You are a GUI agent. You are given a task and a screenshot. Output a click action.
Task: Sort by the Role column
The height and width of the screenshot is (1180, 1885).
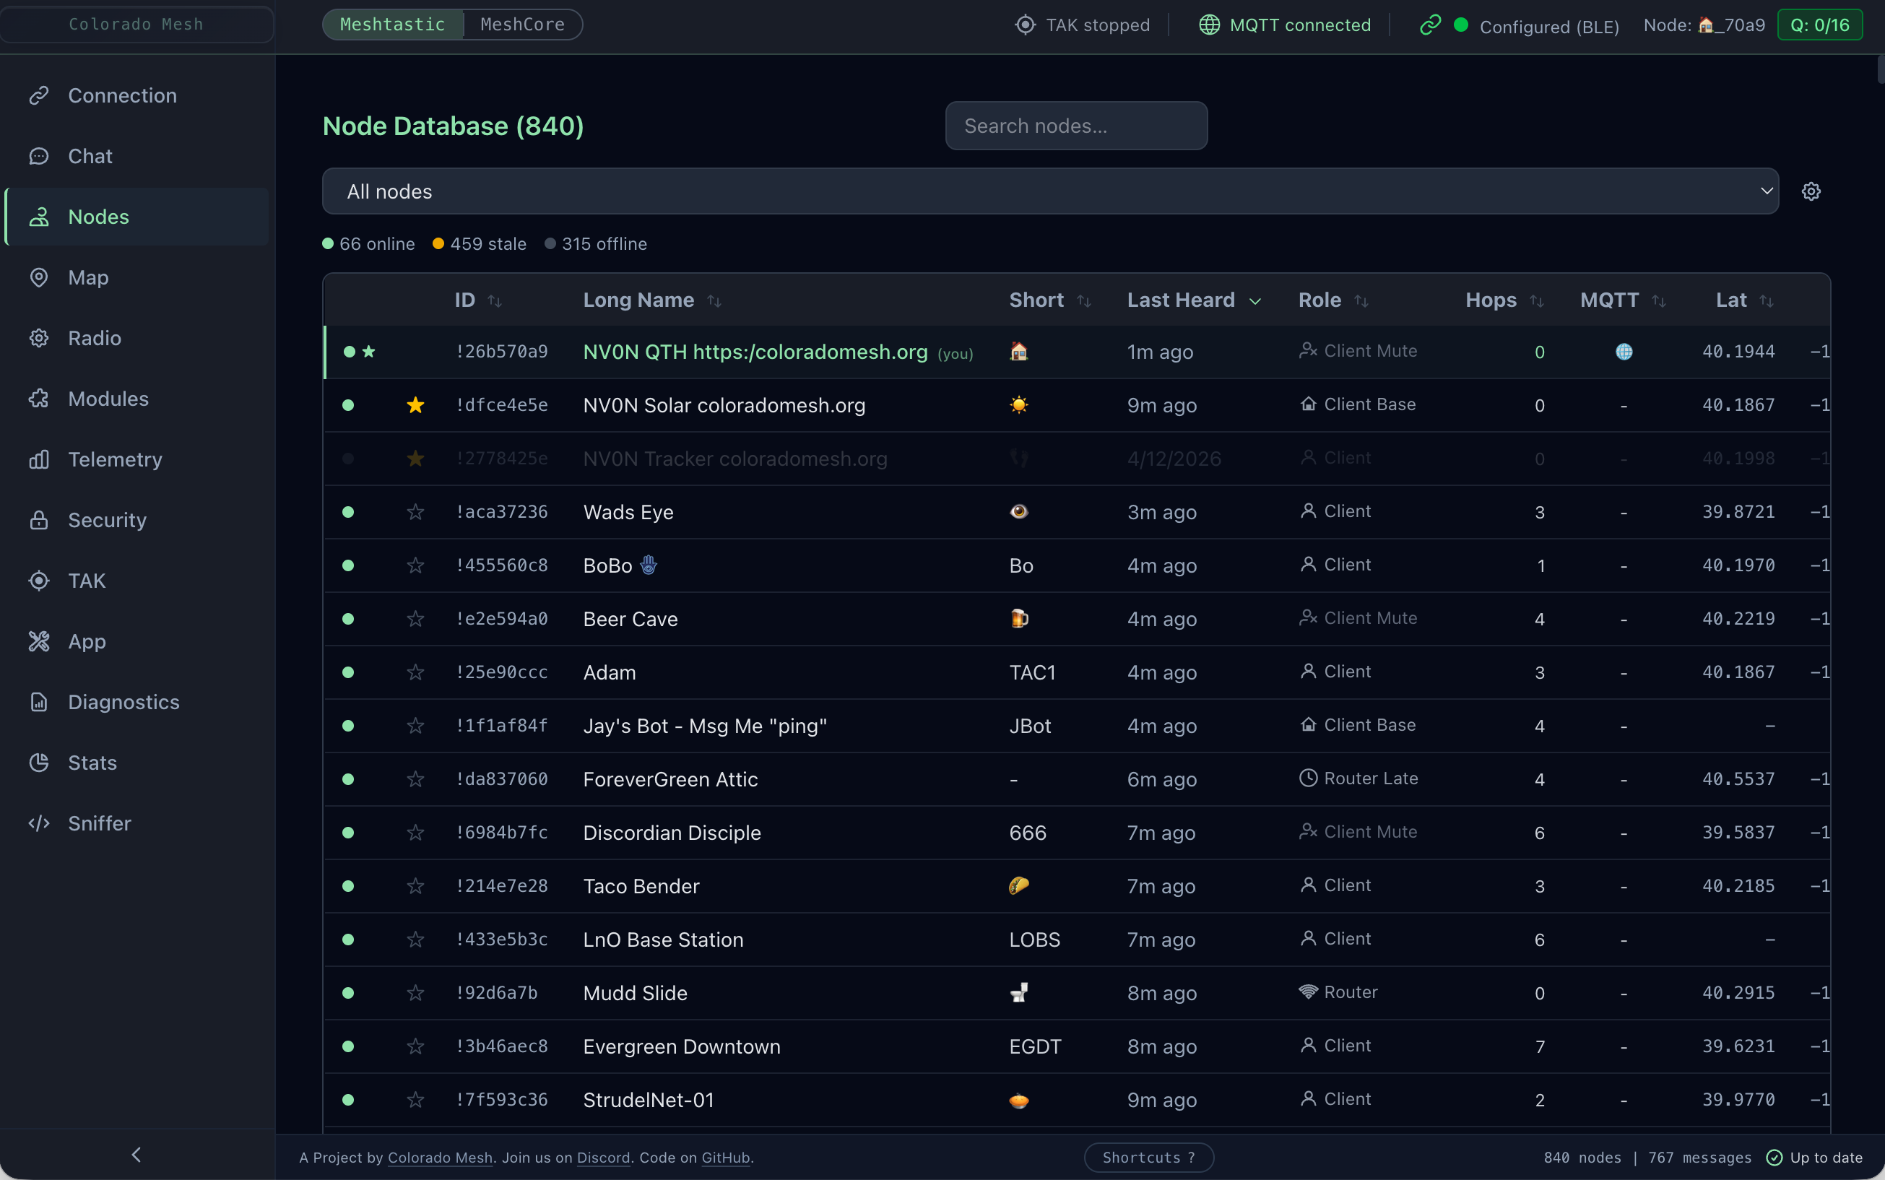point(1333,300)
